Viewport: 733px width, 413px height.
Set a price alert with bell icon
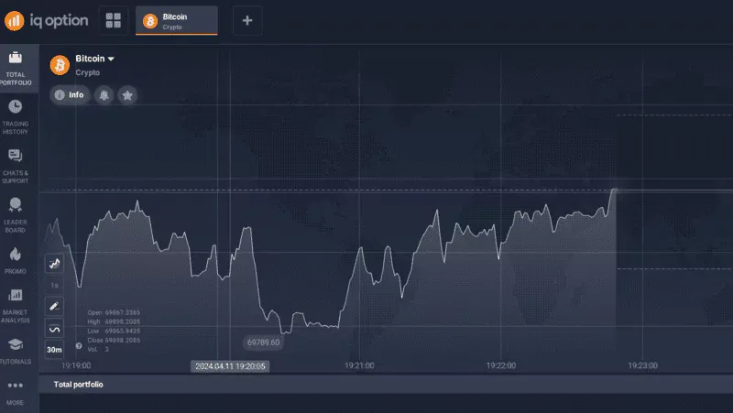coord(104,95)
